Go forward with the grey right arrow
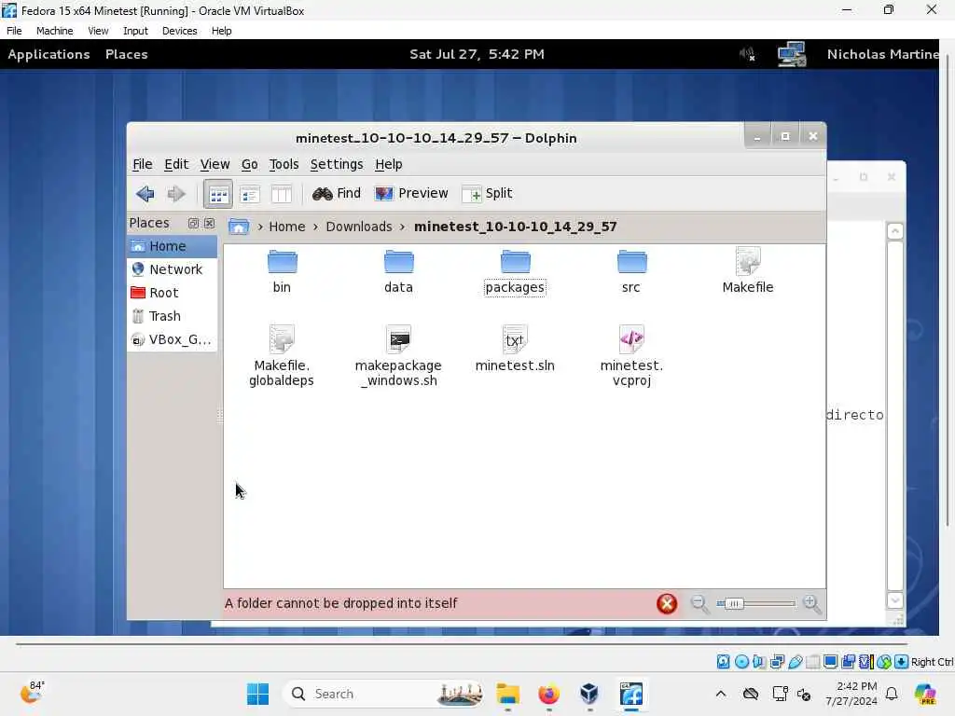Image resolution: width=955 pixels, height=716 pixels. [176, 194]
